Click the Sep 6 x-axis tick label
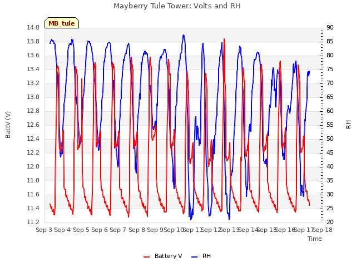The height and width of the screenshot is (267, 356). pos(99,230)
